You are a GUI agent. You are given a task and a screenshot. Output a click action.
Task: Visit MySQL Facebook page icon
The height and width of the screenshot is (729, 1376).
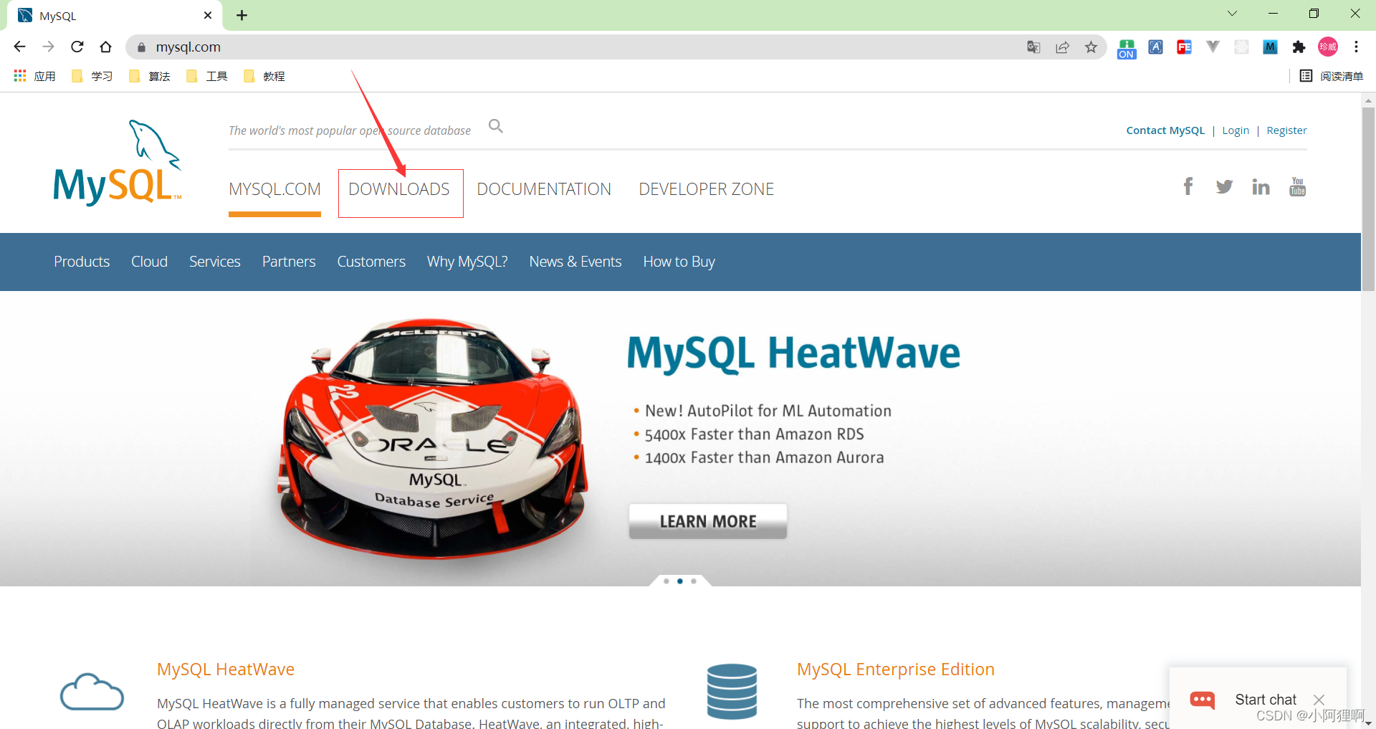point(1188,186)
